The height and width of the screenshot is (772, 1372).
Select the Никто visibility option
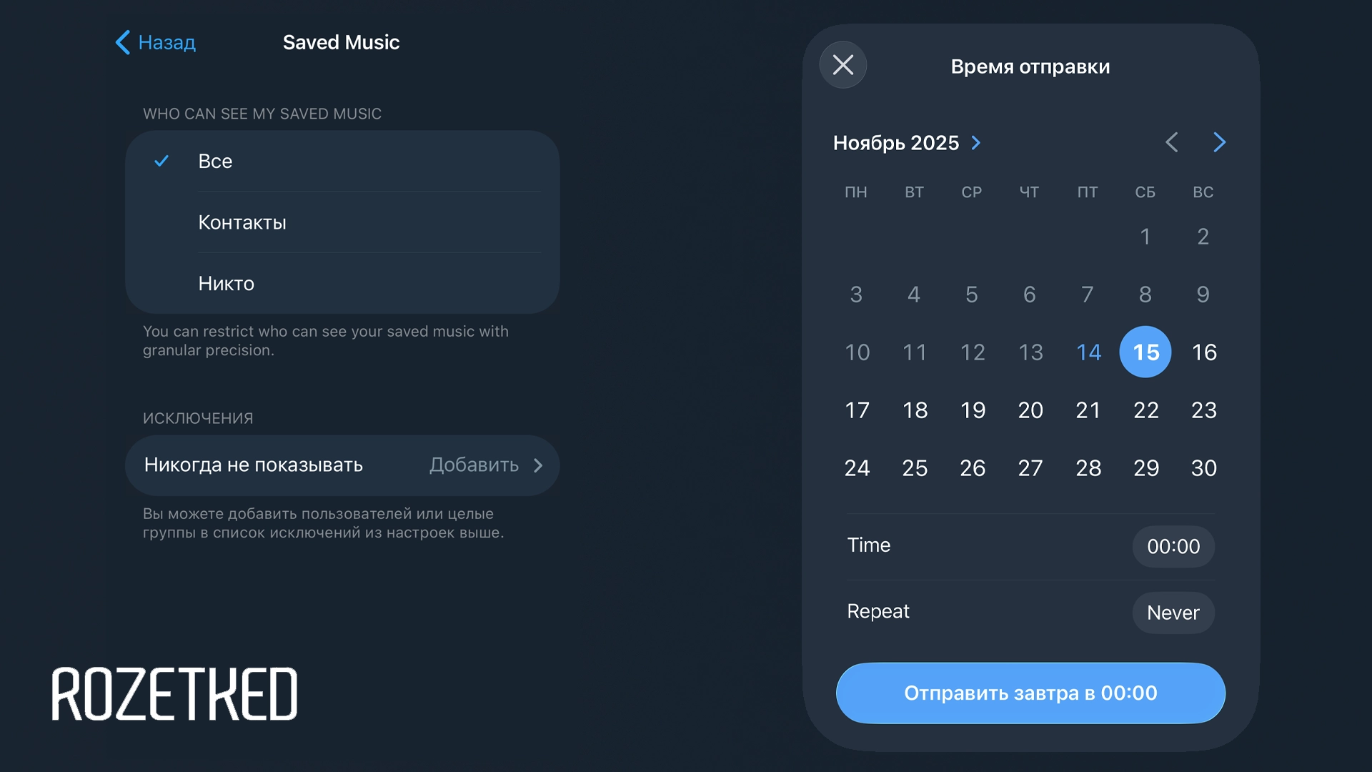coord(342,283)
